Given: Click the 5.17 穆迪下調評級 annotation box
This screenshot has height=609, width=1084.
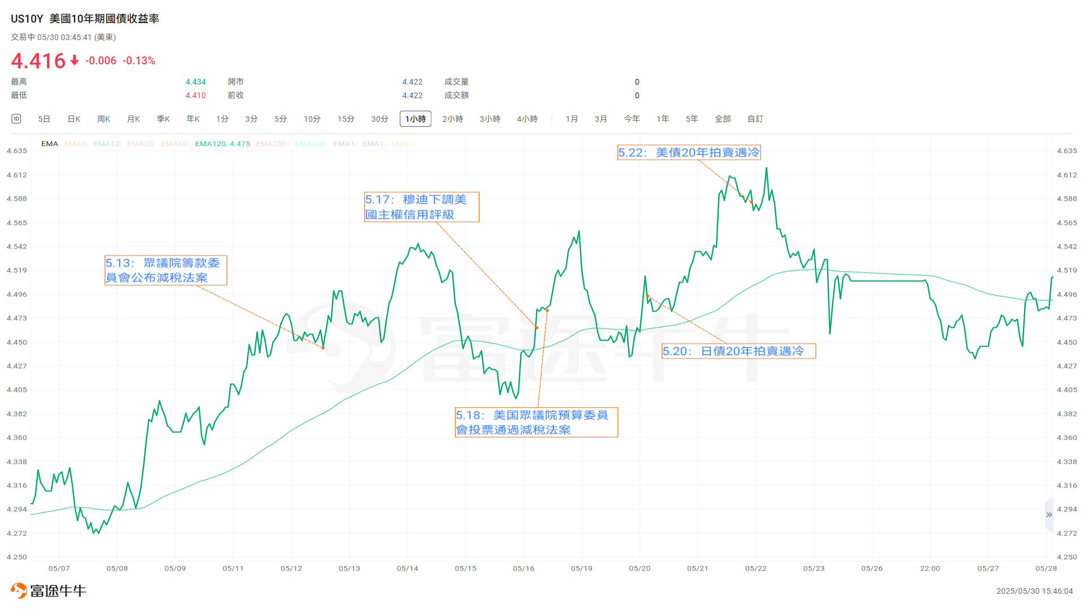Looking at the screenshot, I should click(x=421, y=207).
